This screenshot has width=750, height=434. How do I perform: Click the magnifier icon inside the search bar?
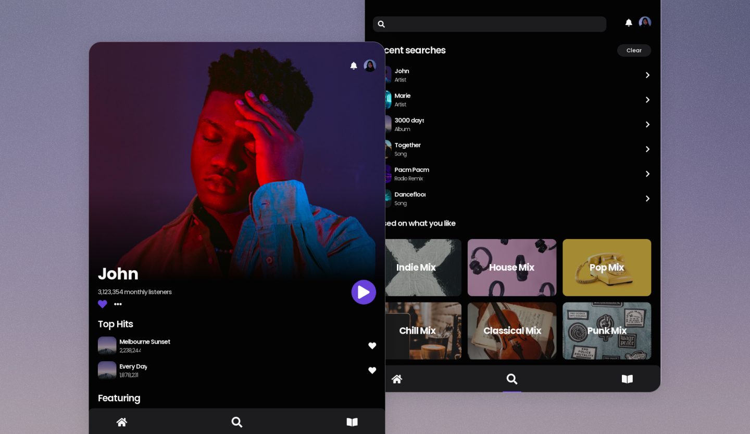[x=381, y=24]
